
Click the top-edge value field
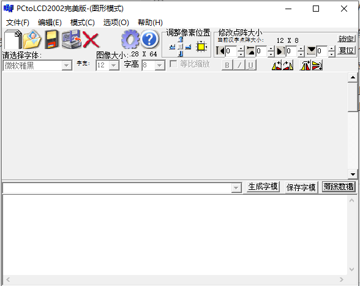(261, 51)
